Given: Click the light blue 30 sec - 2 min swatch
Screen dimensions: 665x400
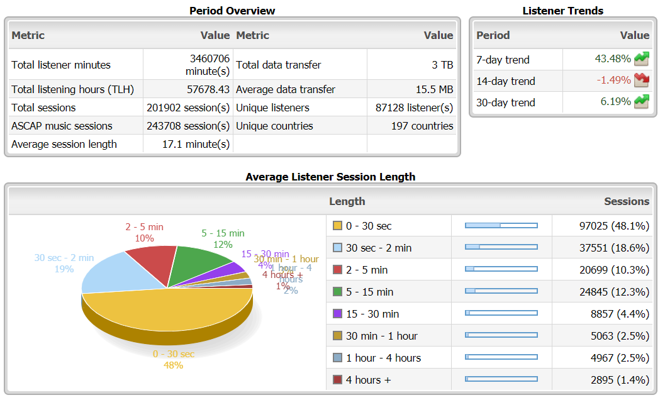Looking at the screenshot, I should click(338, 248).
